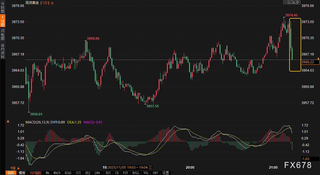Click the orange circle-plus icon beside 现货黄金
Viewport: 320px width, 175px height.
pos(52,3)
